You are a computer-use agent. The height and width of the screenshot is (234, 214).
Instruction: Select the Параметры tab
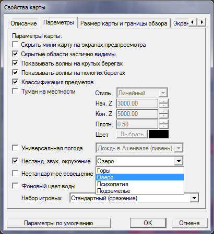pos(58,22)
